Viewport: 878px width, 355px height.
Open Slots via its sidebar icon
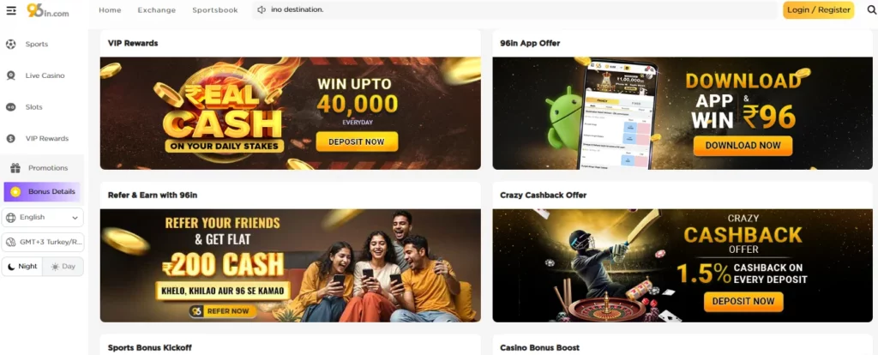tap(10, 107)
